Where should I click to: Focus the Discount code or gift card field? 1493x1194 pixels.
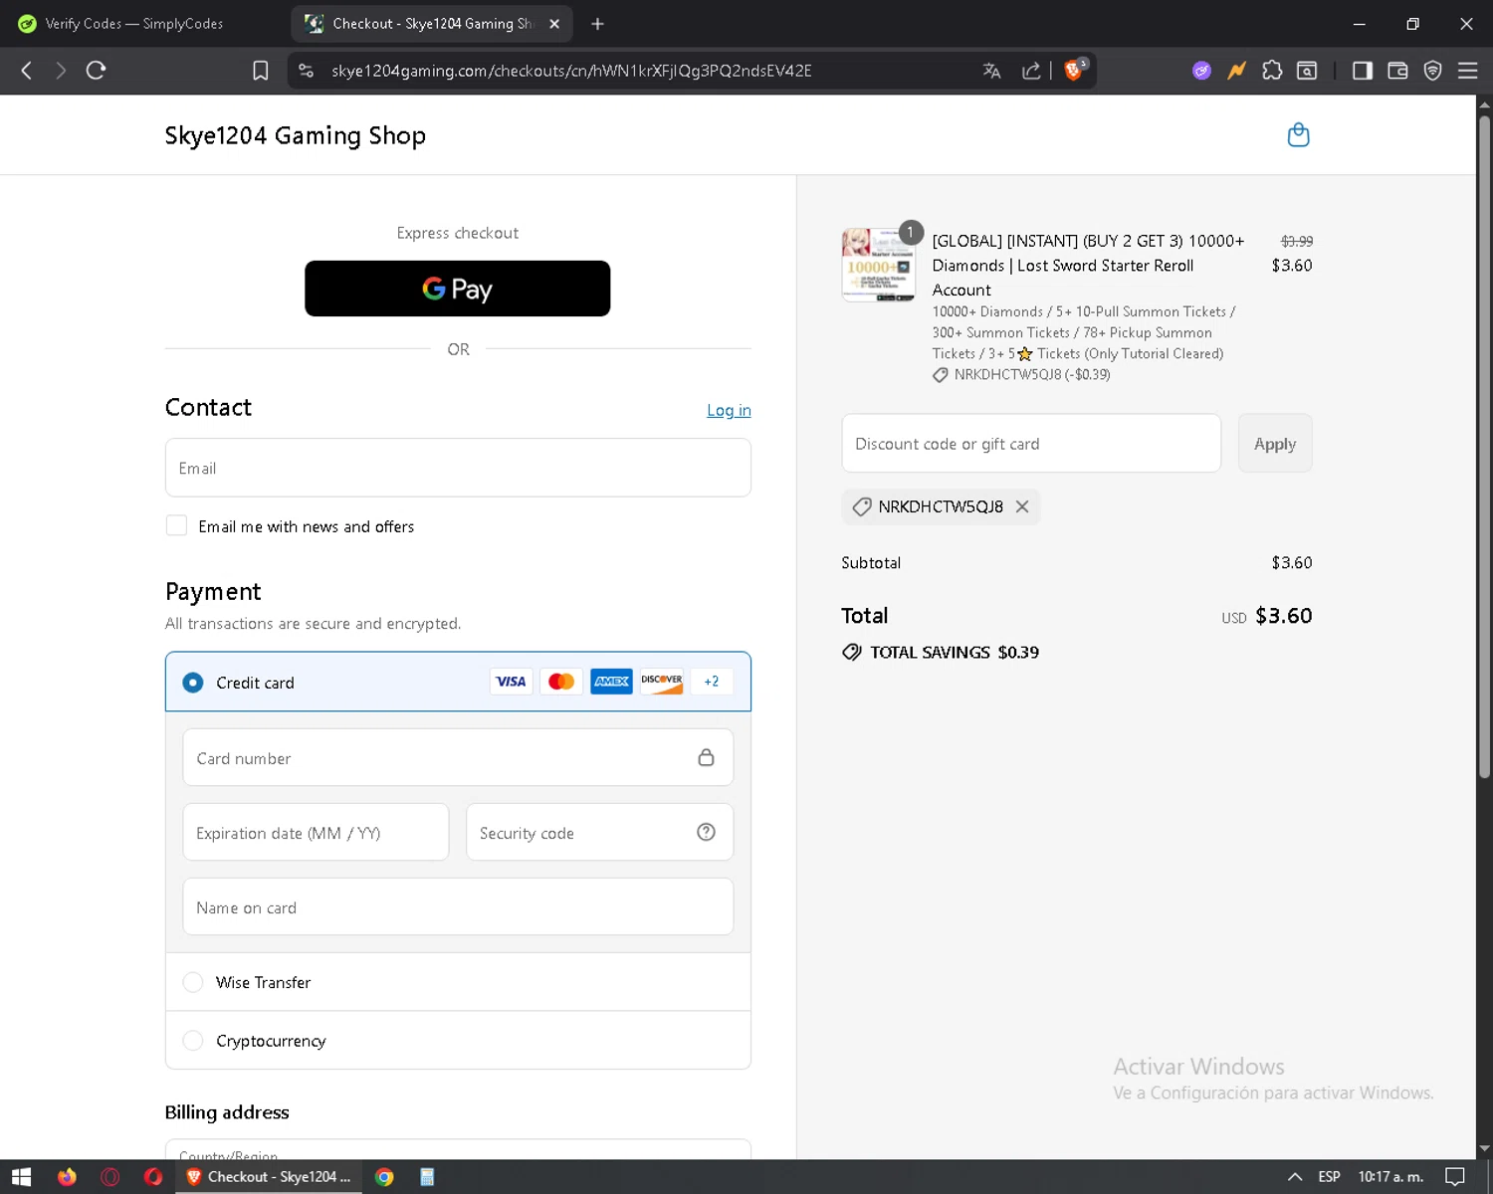[x=1031, y=444]
